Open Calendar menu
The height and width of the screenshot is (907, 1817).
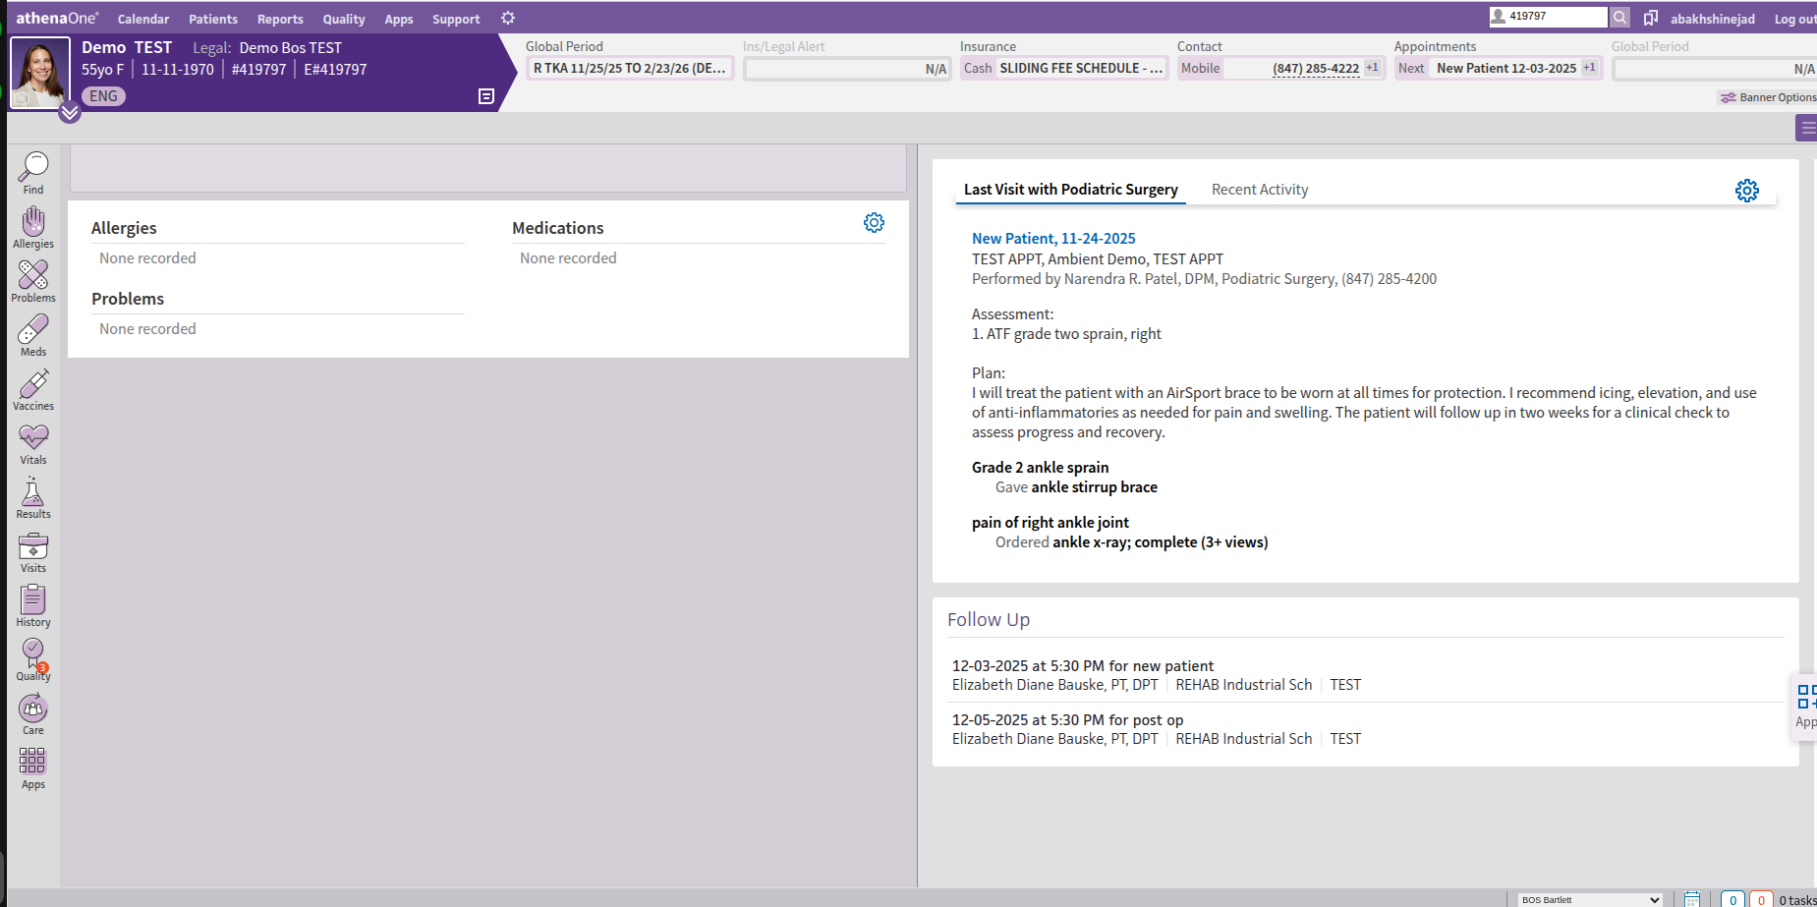click(143, 19)
